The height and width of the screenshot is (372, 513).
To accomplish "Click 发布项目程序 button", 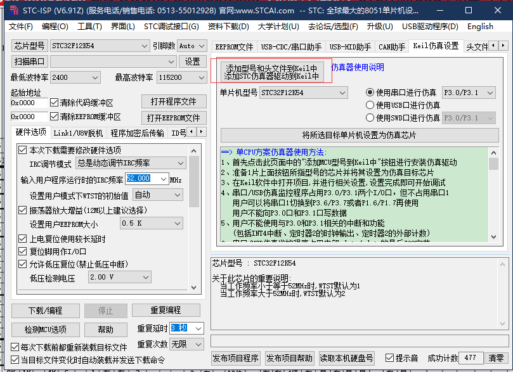I will 235,358.
